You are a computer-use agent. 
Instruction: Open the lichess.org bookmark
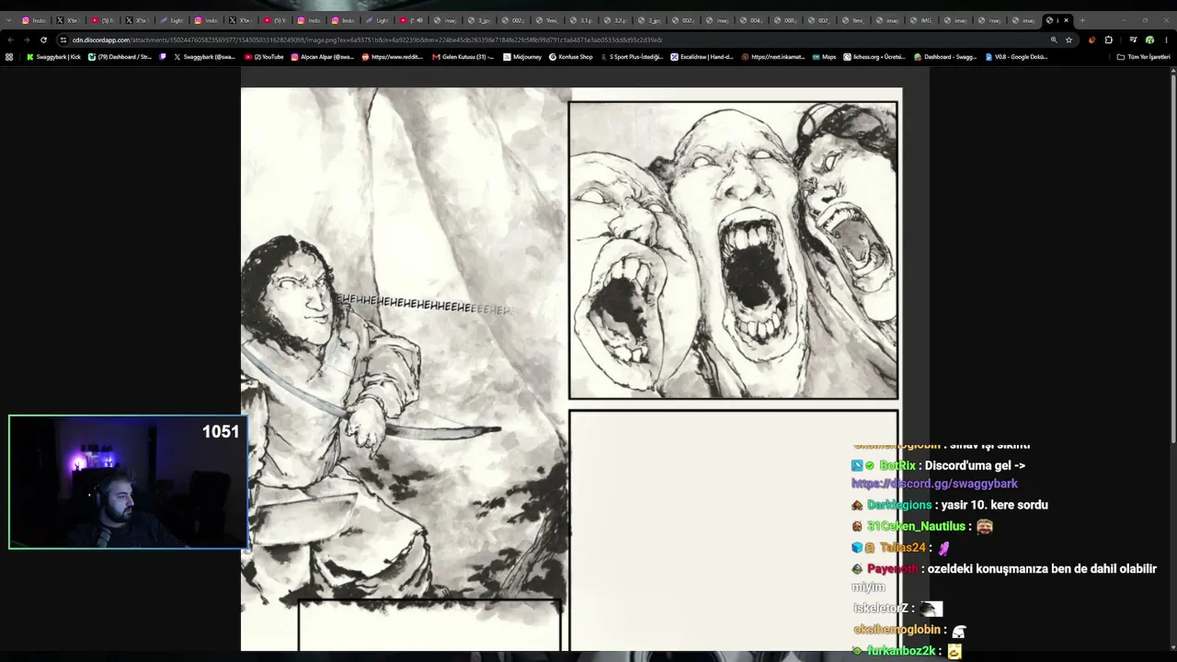click(874, 57)
